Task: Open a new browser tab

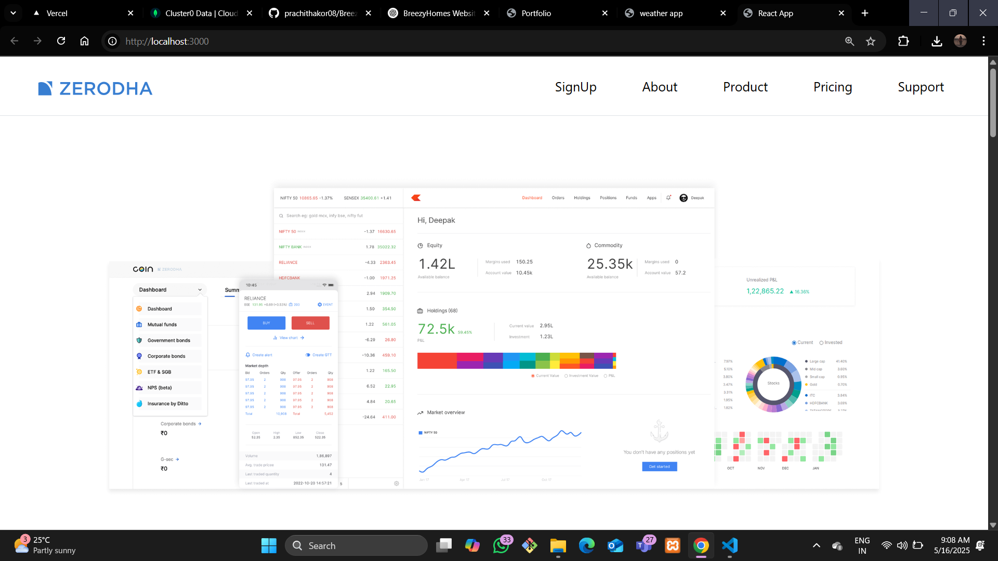Action: pyautogui.click(x=865, y=13)
